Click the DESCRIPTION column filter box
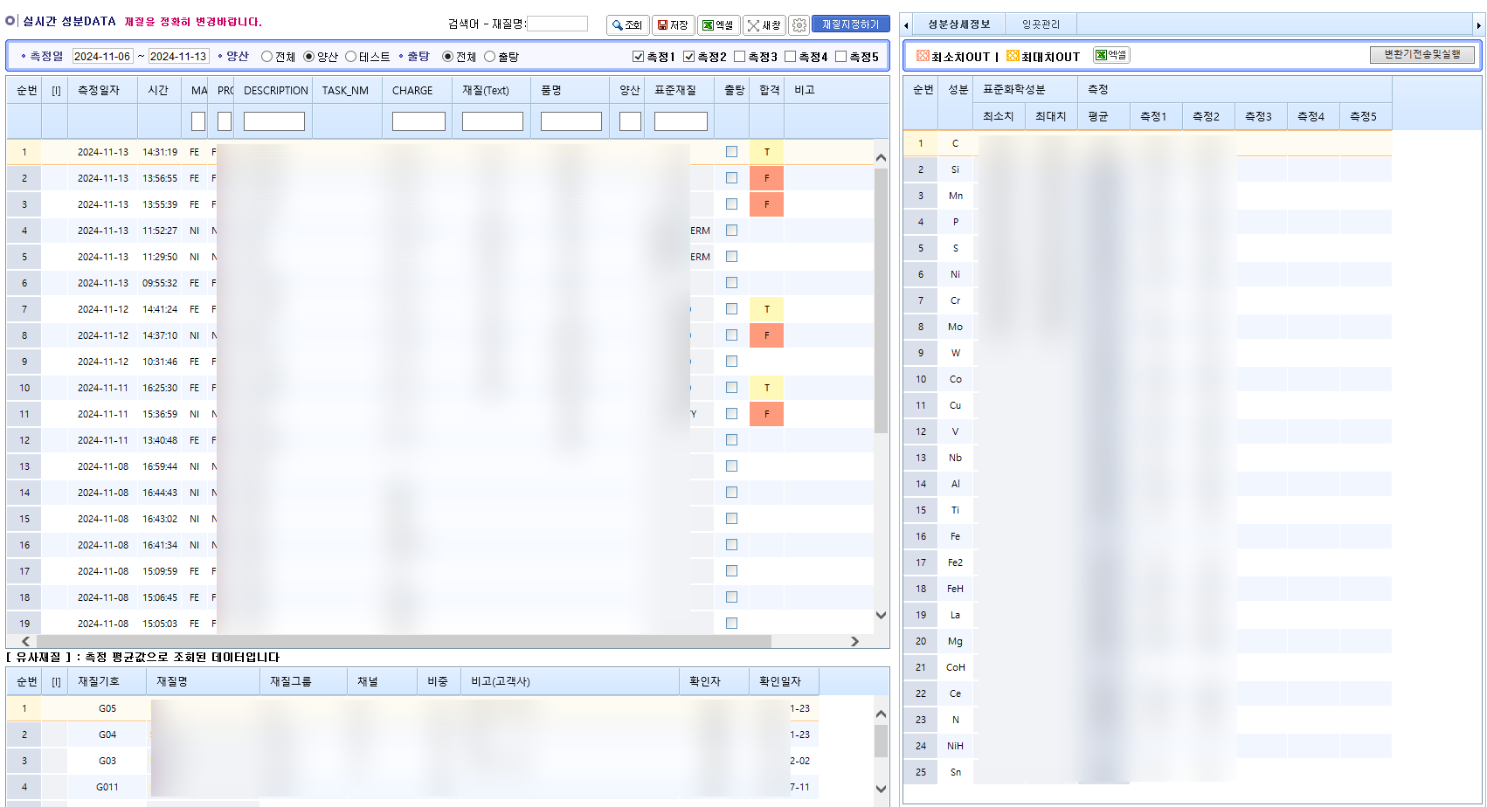The width and height of the screenshot is (1487, 807). click(274, 121)
